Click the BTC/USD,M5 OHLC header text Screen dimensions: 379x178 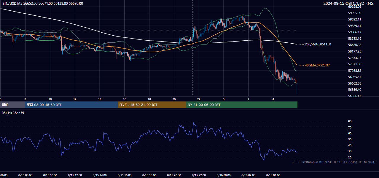click(43, 4)
